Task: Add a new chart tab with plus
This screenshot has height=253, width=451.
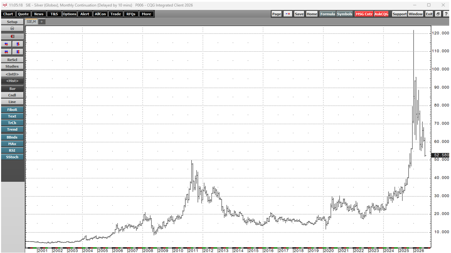Action: point(42,22)
